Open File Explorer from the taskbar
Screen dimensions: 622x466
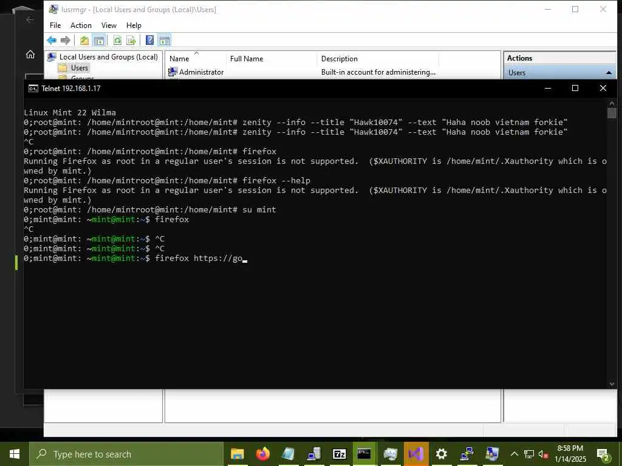click(238, 454)
